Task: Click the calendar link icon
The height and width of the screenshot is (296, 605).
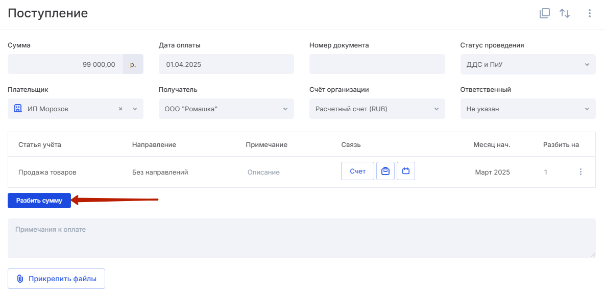Action: pyautogui.click(x=406, y=171)
